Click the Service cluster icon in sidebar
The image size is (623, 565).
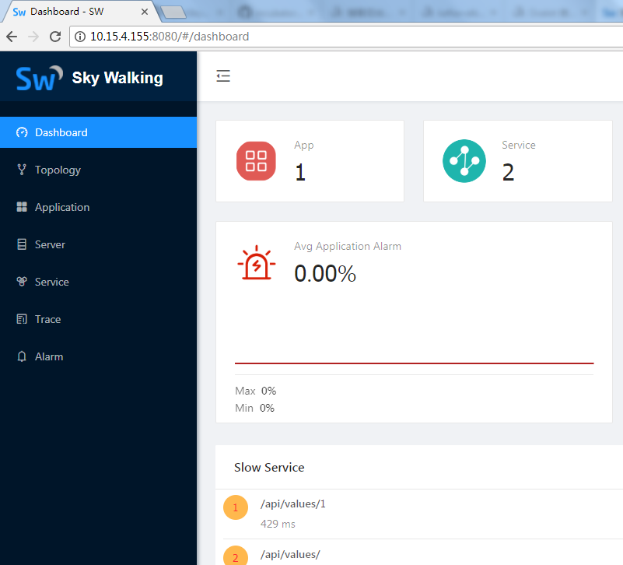[x=22, y=282]
